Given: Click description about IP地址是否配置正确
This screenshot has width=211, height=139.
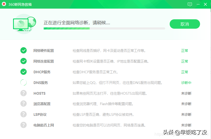Looking at the screenshot, I should point(111,61).
